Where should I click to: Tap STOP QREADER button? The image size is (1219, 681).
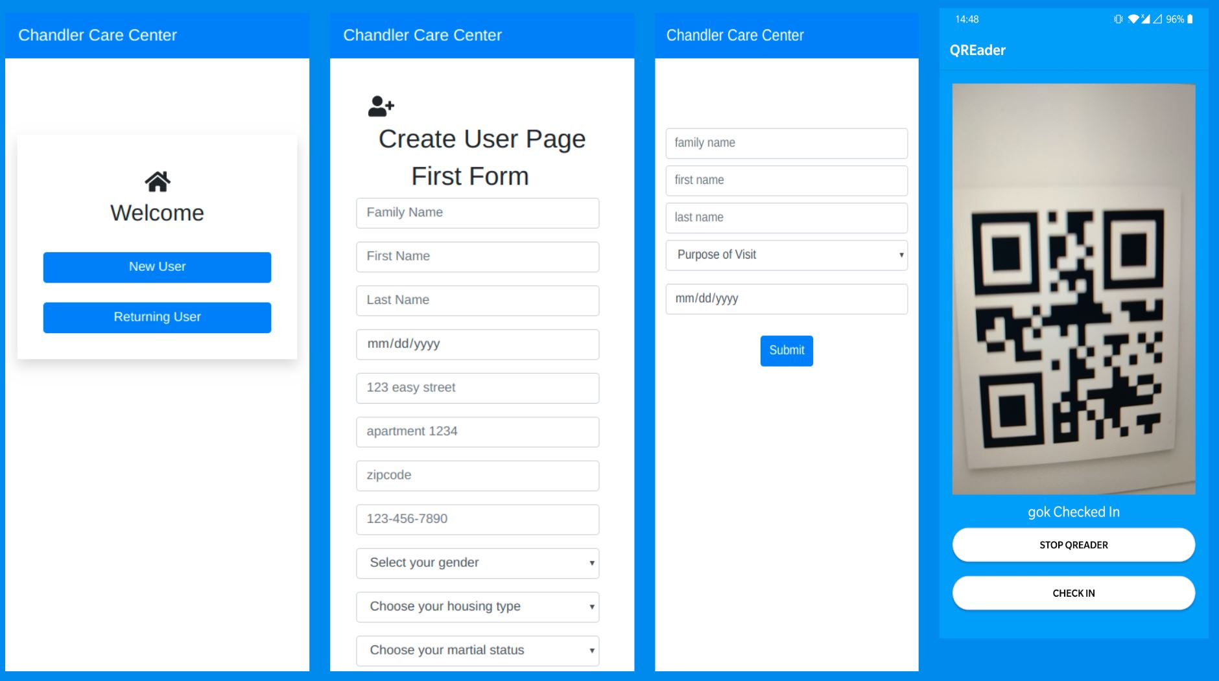(x=1073, y=545)
